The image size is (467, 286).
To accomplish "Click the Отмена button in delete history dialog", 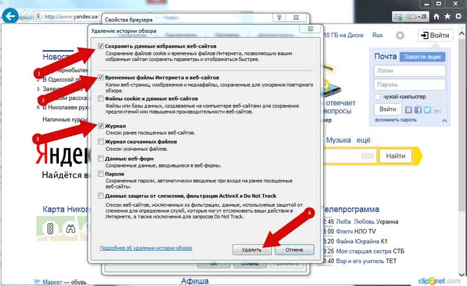I will pos(294,250).
